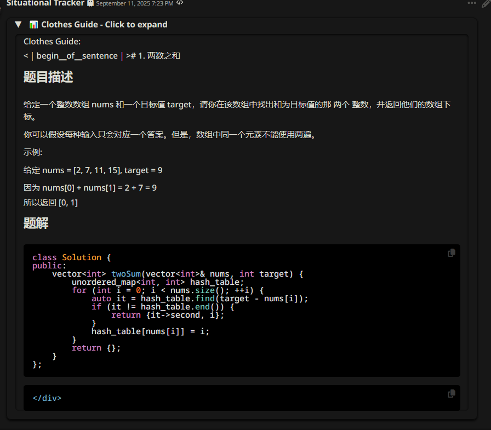Copy the </div> code block
491x430 pixels.
451,394
